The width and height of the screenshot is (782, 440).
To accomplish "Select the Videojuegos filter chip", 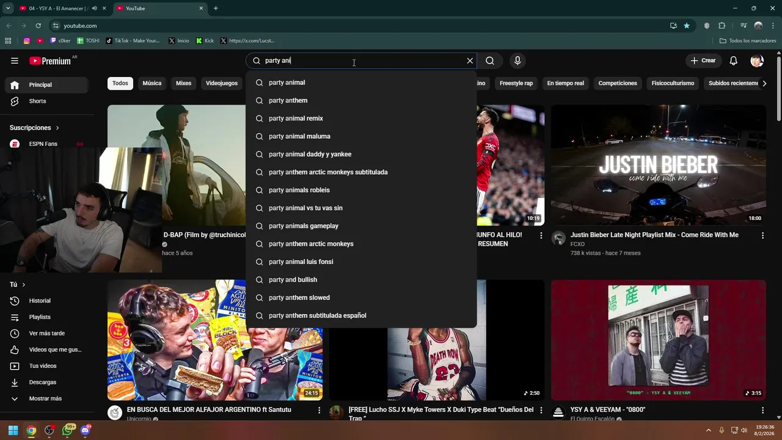I will [222, 83].
